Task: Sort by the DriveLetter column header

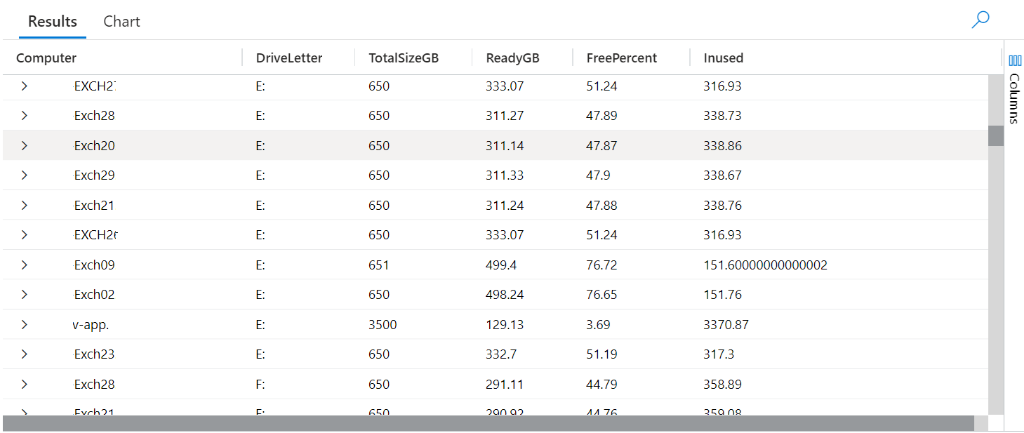Action: pos(289,58)
